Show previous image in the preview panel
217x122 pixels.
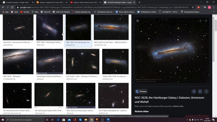[200, 21]
